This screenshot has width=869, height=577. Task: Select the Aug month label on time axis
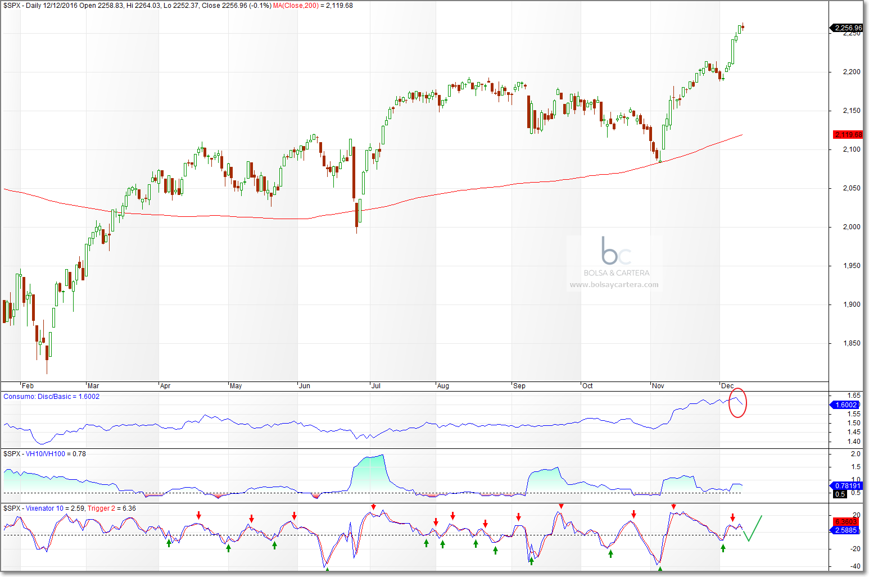443,386
